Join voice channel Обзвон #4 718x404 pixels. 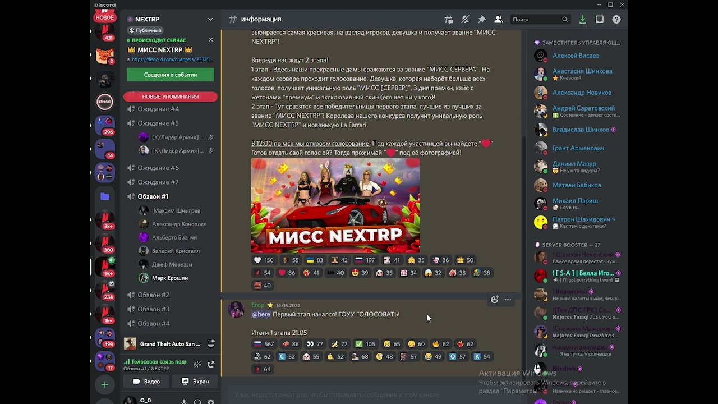pyautogui.click(x=171, y=323)
